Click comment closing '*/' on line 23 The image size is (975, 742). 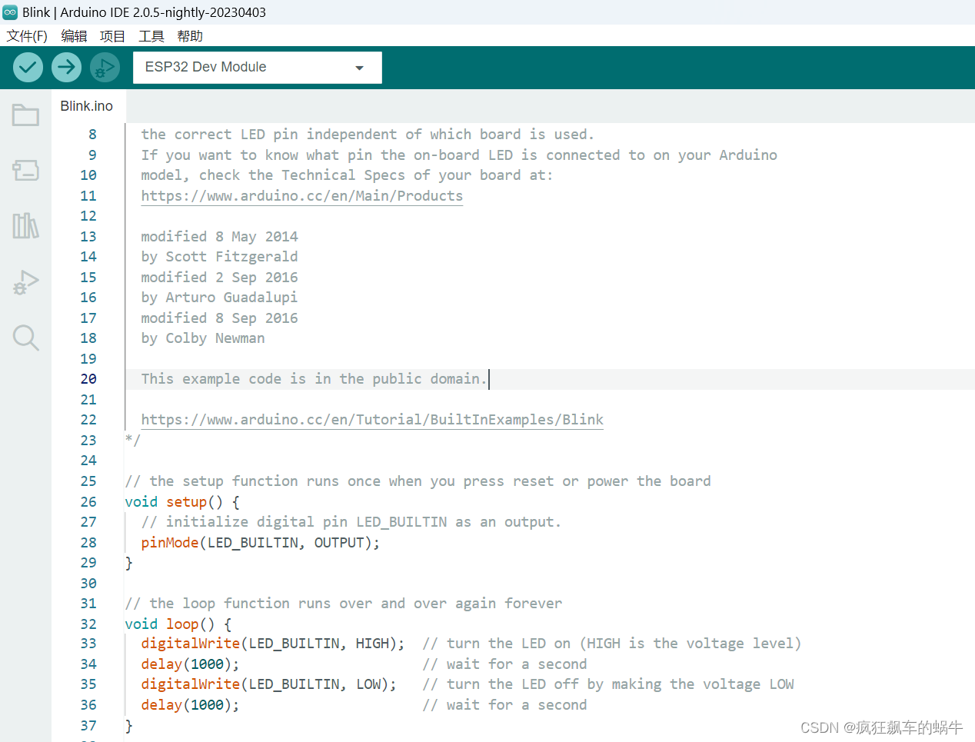tap(132, 441)
